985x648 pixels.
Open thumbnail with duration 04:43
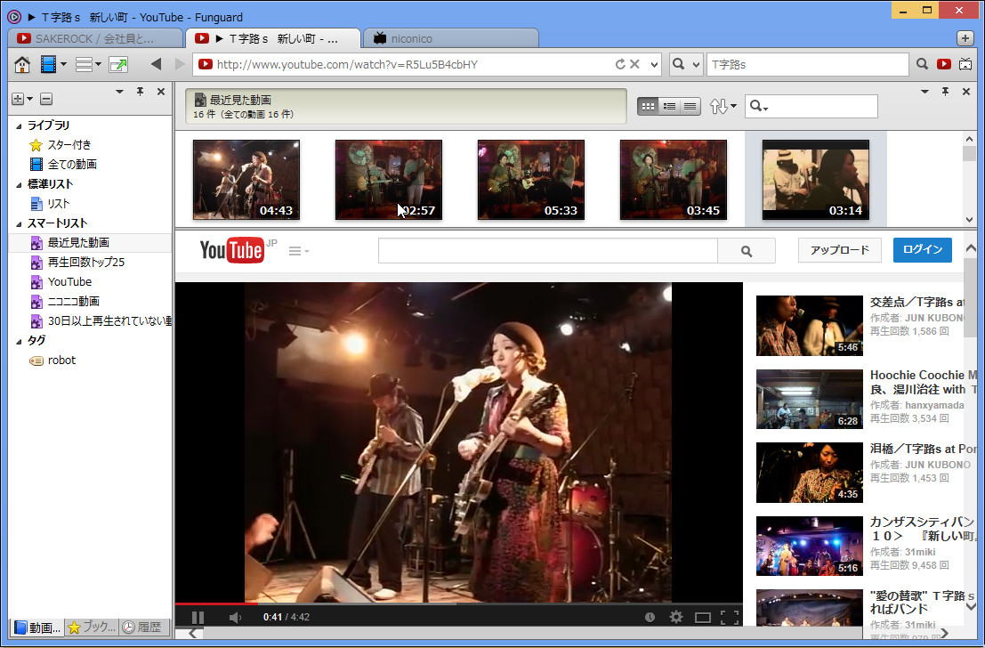pos(246,180)
